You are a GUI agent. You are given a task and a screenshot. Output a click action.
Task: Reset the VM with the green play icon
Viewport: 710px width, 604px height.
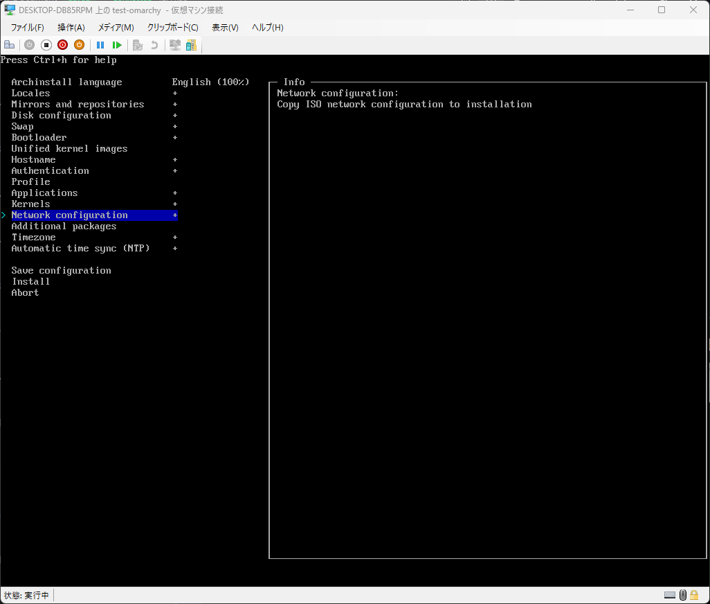point(117,45)
